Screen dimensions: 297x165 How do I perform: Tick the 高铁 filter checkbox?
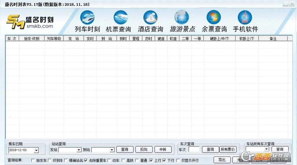pyautogui.click(x=123, y=160)
